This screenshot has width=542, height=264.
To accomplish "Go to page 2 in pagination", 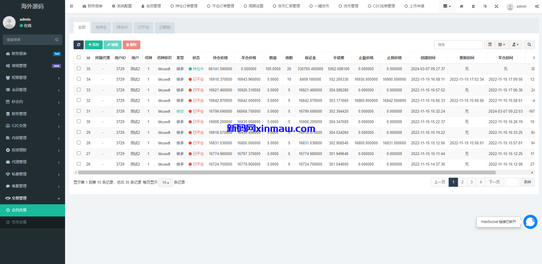I will [463, 182].
